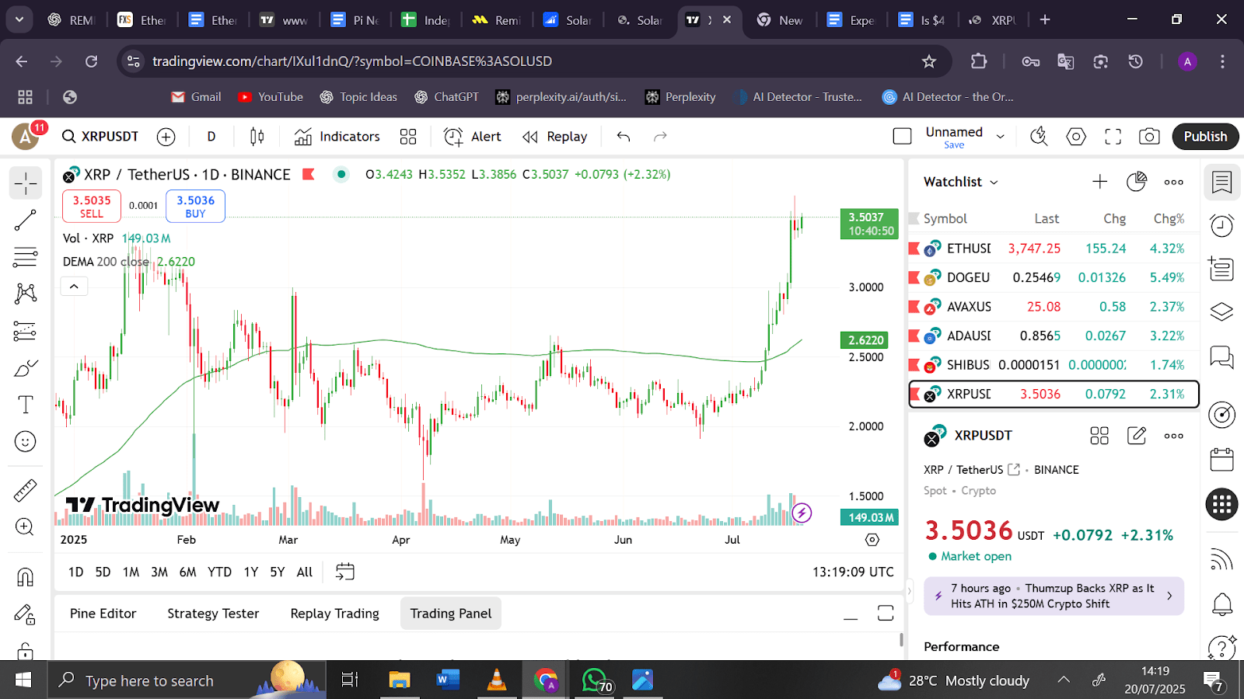Select the ETHUSD watchlist row
The image size is (1244, 699).
click(1054, 249)
